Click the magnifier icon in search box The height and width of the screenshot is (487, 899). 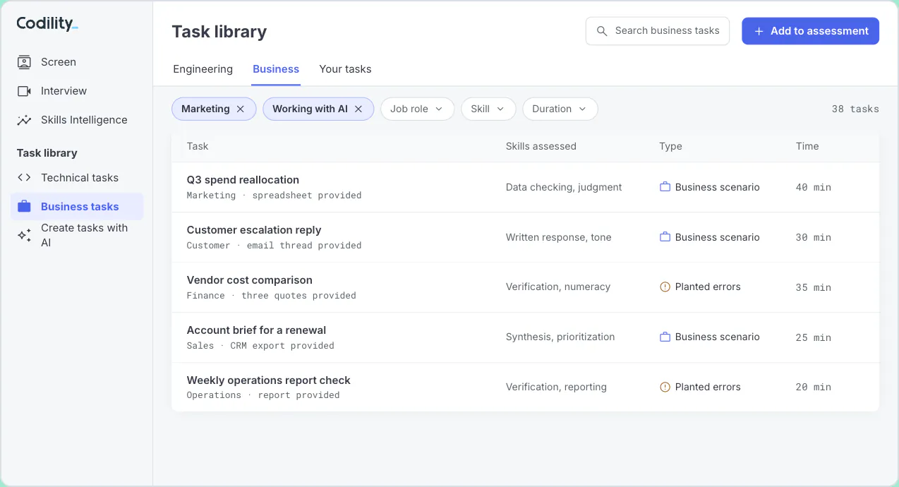pyautogui.click(x=602, y=31)
